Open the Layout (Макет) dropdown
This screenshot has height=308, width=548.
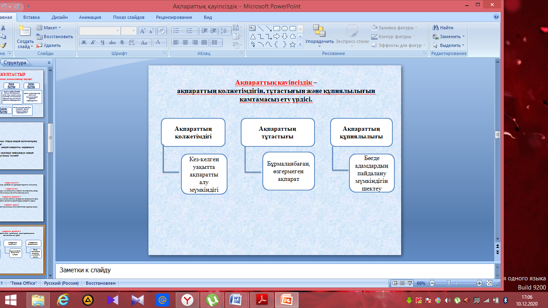(49, 28)
